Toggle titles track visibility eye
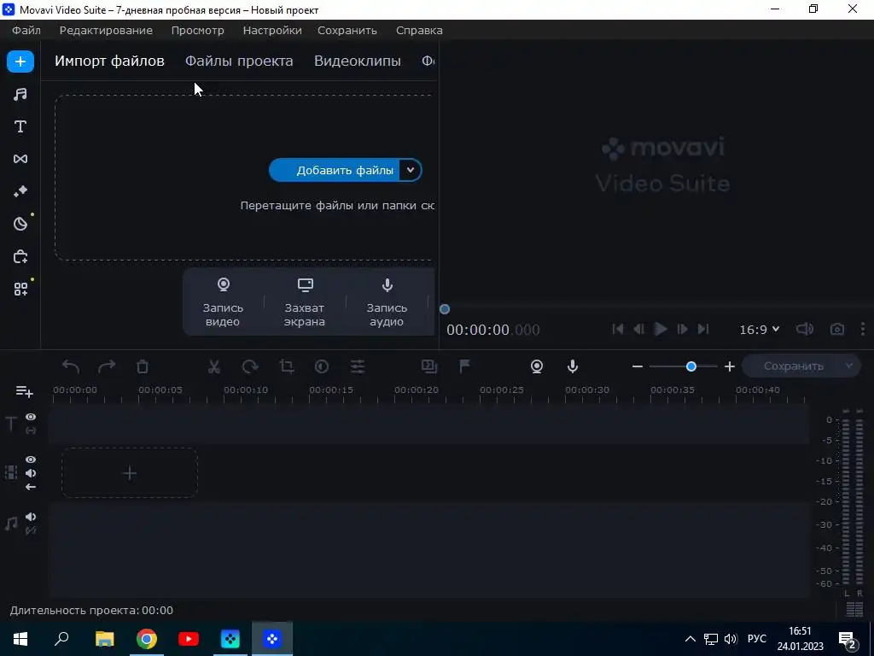This screenshot has width=874, height=656. 31,417
